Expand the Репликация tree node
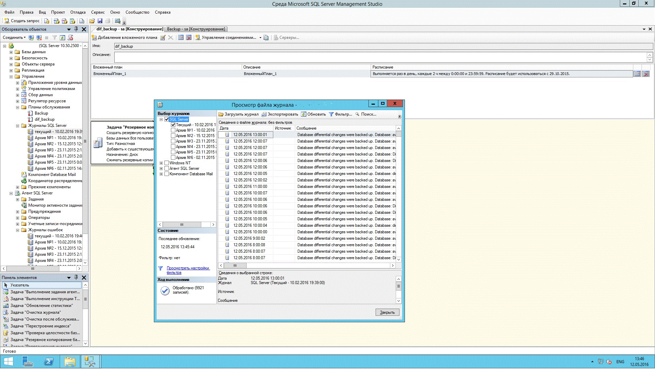655x369 pixels. pyautogui.click(x=11, y=71)
